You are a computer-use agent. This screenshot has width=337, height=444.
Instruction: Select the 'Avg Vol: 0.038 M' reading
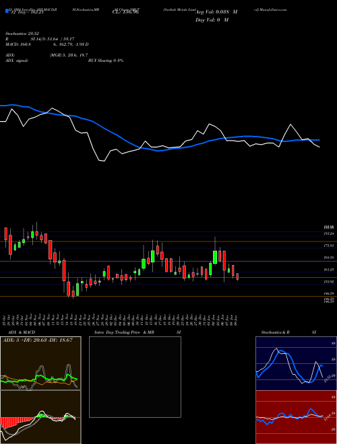click(216, 12)
